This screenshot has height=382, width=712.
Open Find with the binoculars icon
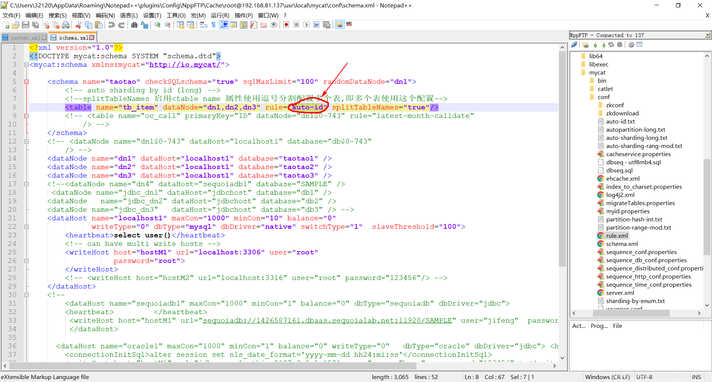pyautogui.click(x=134, y=25)
